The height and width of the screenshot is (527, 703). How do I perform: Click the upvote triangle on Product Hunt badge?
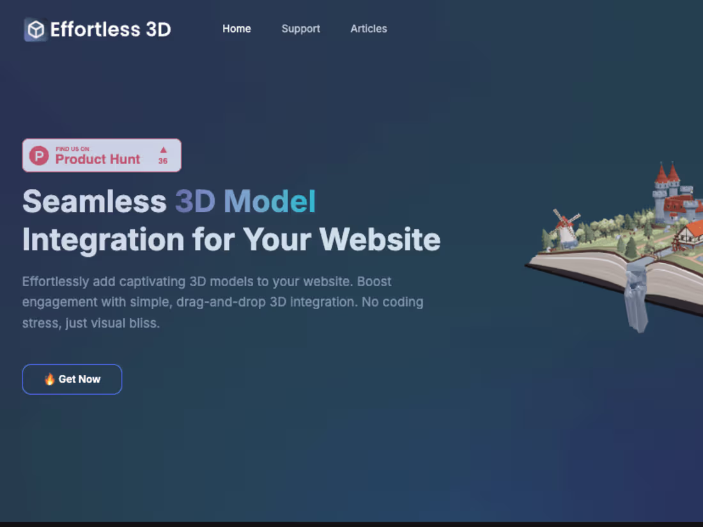click(162, 151)
